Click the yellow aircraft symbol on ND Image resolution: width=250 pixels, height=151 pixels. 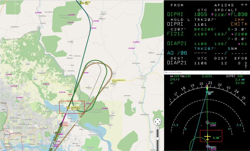click(x=207, y=138)
